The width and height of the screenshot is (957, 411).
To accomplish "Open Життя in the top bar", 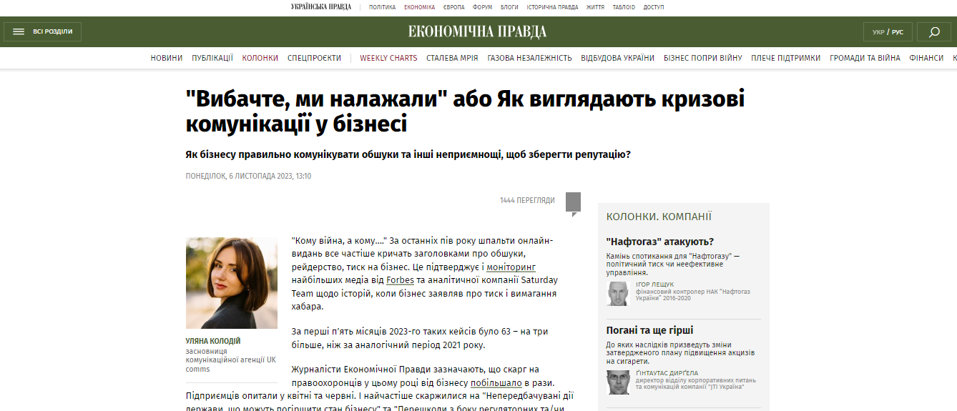I will coord(595,7).
